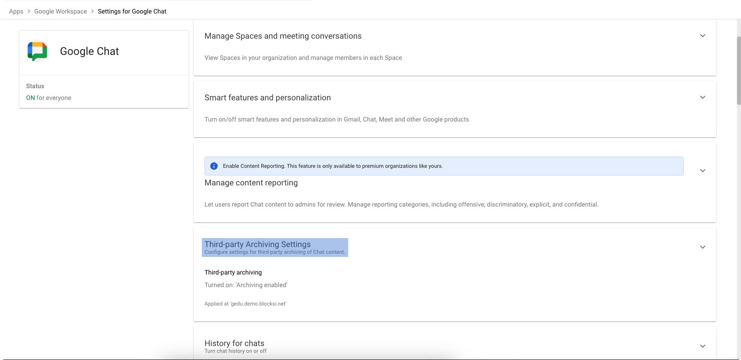Click the Enable Content Reporting banner text

333,166
